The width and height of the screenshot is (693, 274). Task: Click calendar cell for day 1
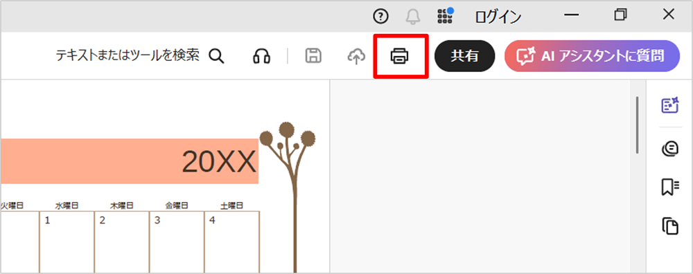click(67, 241)
